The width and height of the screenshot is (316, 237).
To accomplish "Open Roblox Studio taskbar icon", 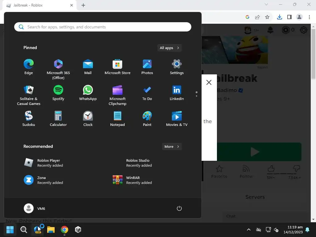I will pyautogui.click(x=78, y=230).
